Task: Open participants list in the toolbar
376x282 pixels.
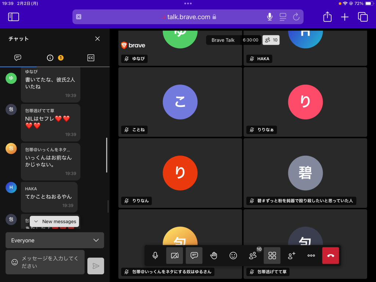Action: (253, 256)
